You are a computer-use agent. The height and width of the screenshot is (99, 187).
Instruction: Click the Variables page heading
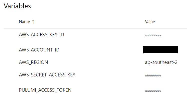tap(17, 6)
